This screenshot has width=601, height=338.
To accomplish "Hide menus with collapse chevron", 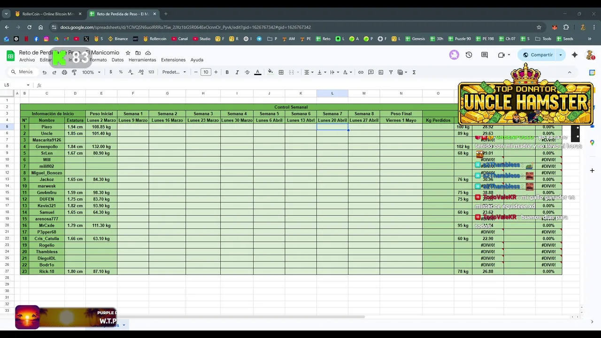I will [x=570, y=72].
